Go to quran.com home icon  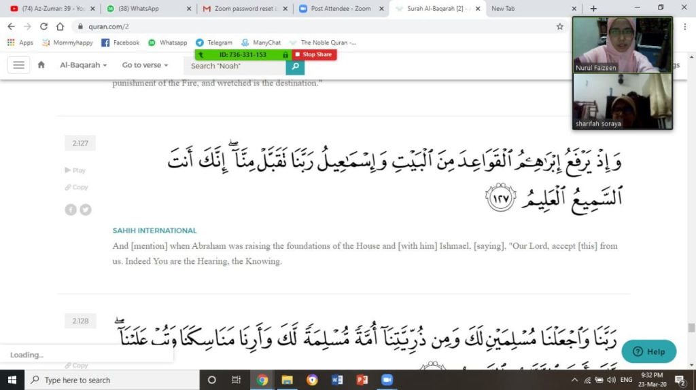click(41, 65)
